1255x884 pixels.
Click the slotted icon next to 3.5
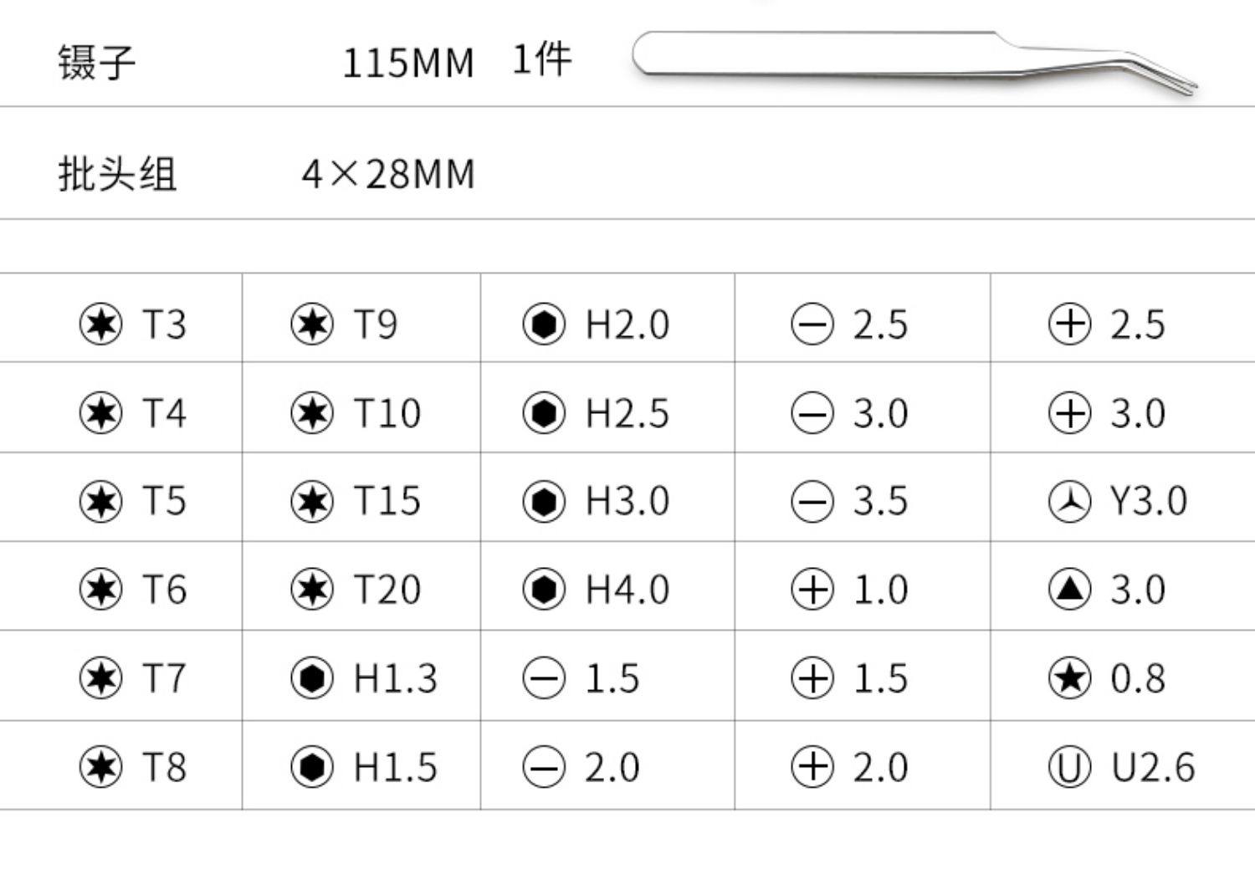pyautogui.click(x=812, y=502)
